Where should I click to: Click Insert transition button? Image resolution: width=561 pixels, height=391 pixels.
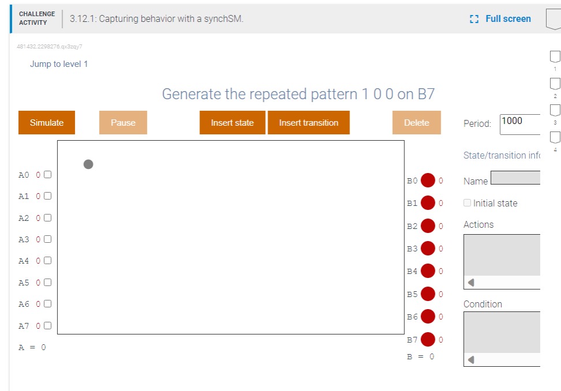308,122
